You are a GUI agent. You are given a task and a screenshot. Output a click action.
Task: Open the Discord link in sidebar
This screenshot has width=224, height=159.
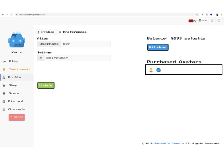pos(15,101)
